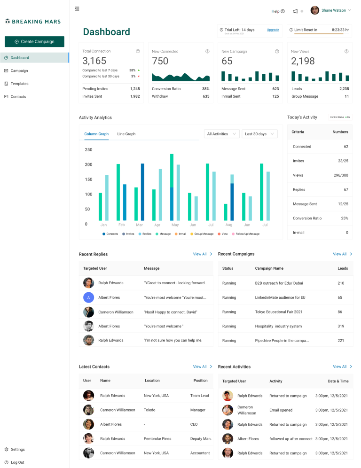This screenshot has width=361, height=468.
Task: Click the Templates icon in the sidebar
Action: 6,84
